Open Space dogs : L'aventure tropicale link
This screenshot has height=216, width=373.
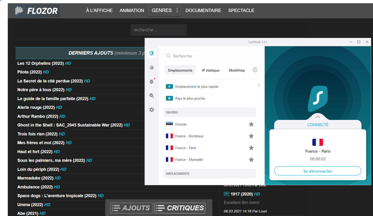[x=60, y=196]
